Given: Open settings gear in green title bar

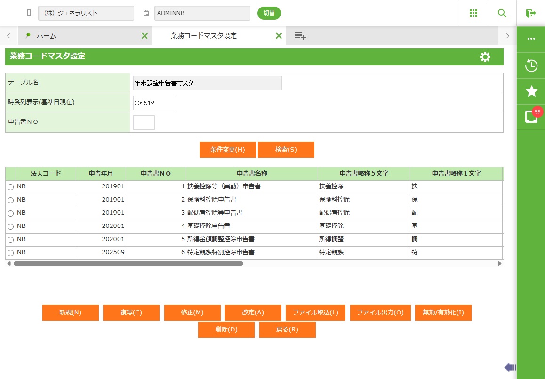Looking at the screenshot, I should (x=485, y=57).
